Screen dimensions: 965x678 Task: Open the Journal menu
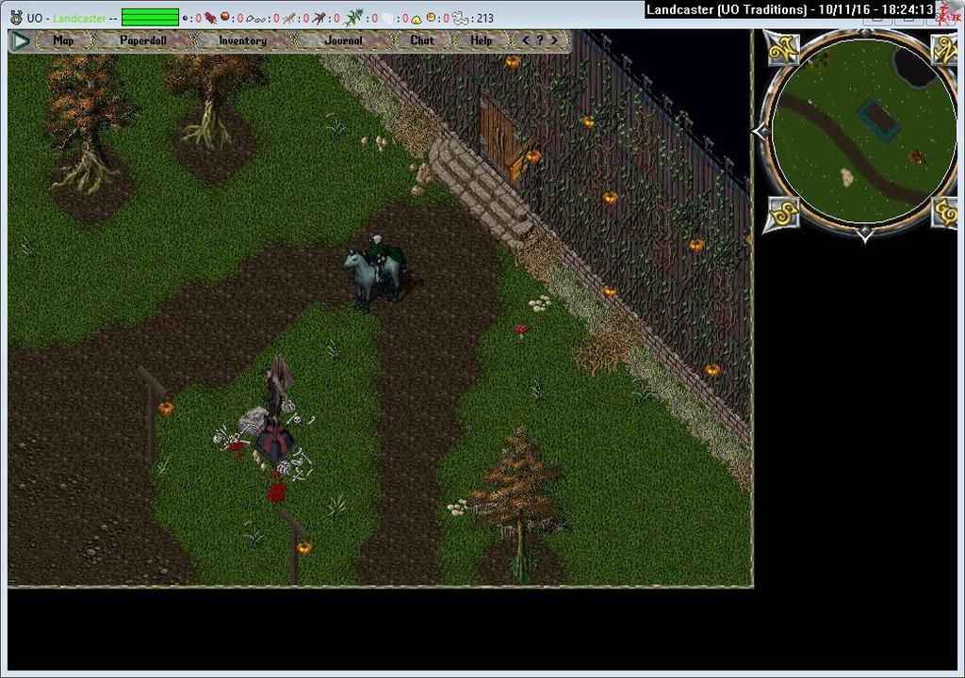pyautogui.click(x=343, y=40)
